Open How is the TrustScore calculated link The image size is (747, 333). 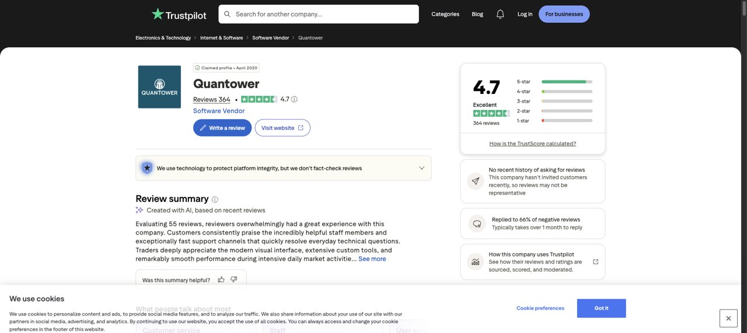[533, 143]
